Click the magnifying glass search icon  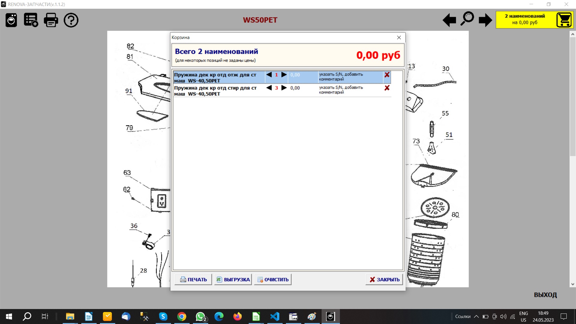point(467,19)
